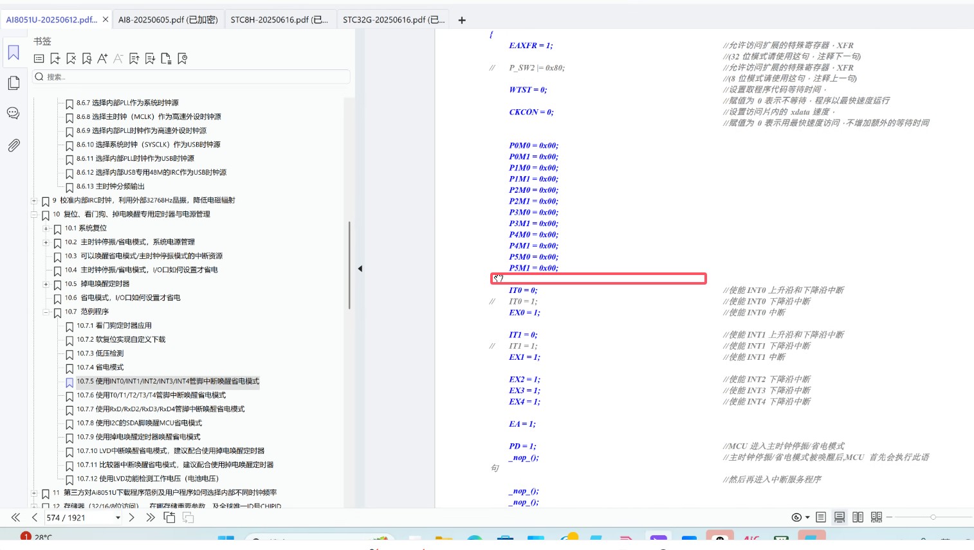Decrease bookmark font size
This screenshot has width=974, height=550.
tap(118, 59)
